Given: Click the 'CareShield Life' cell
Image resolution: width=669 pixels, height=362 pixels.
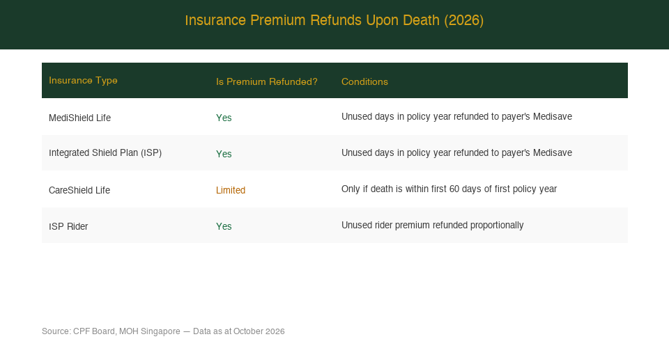Looking at the screenshot, I should click(79, 190).
